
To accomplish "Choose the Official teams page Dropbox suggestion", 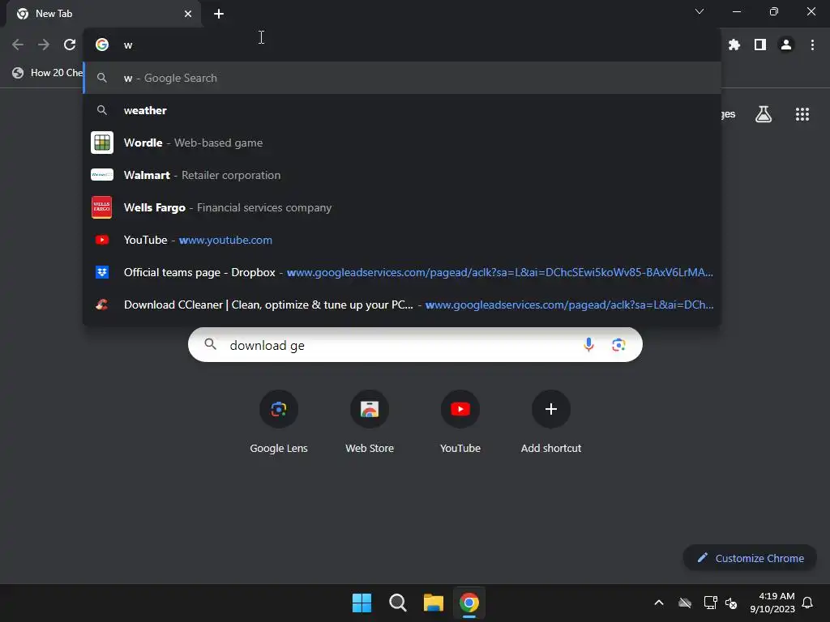I will (x=402, y=272).
